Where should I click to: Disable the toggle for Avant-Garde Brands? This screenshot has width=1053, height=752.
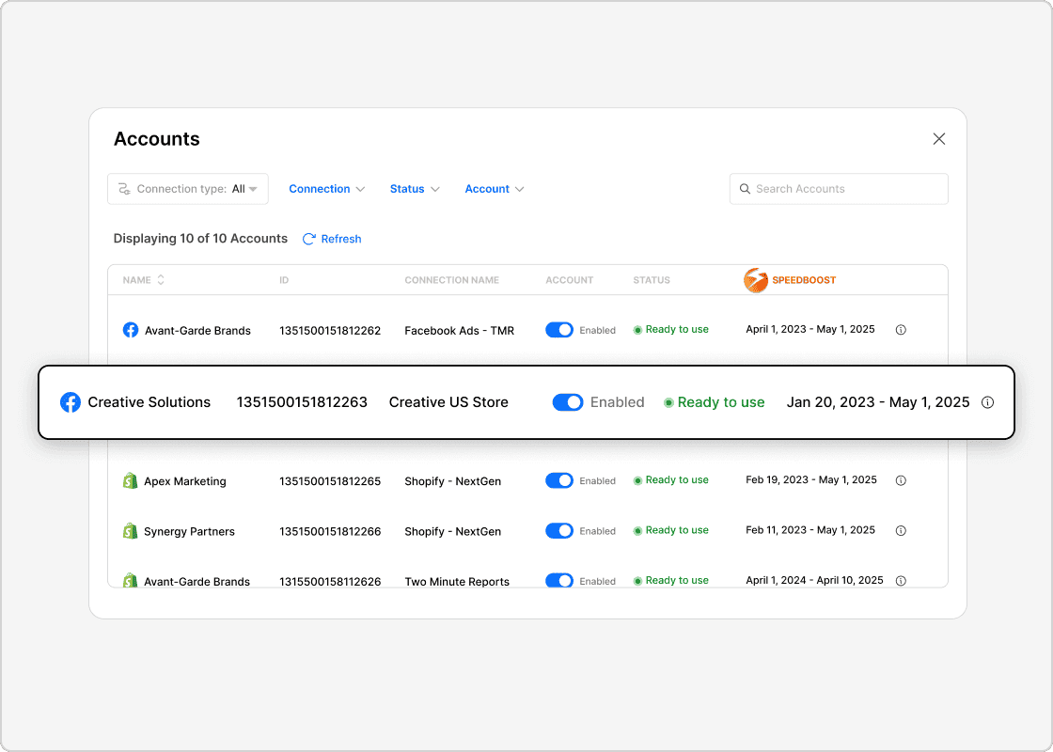tap(559, 330)
